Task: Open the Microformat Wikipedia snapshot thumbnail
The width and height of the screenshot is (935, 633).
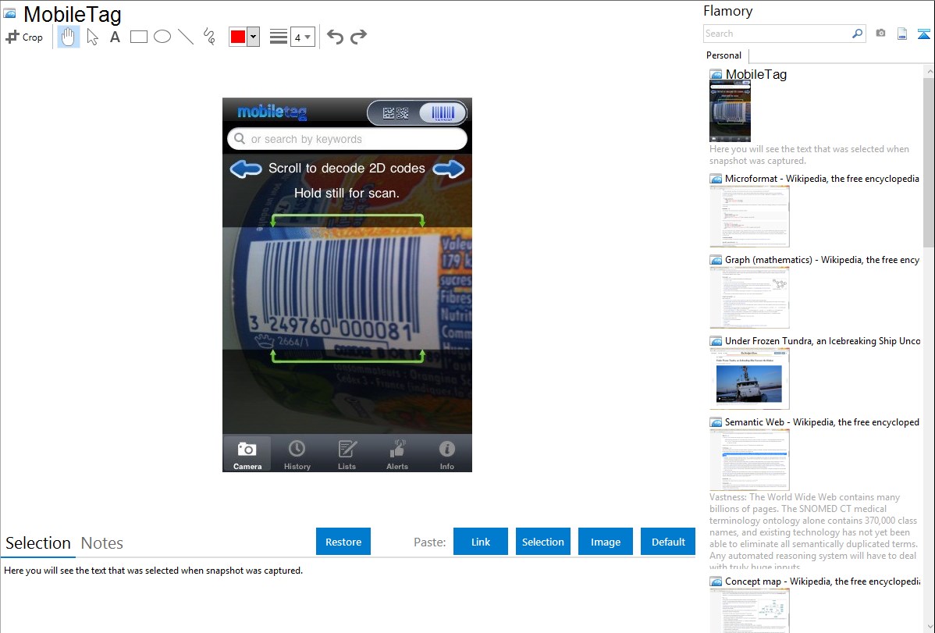Action: [x=749, y=216]
